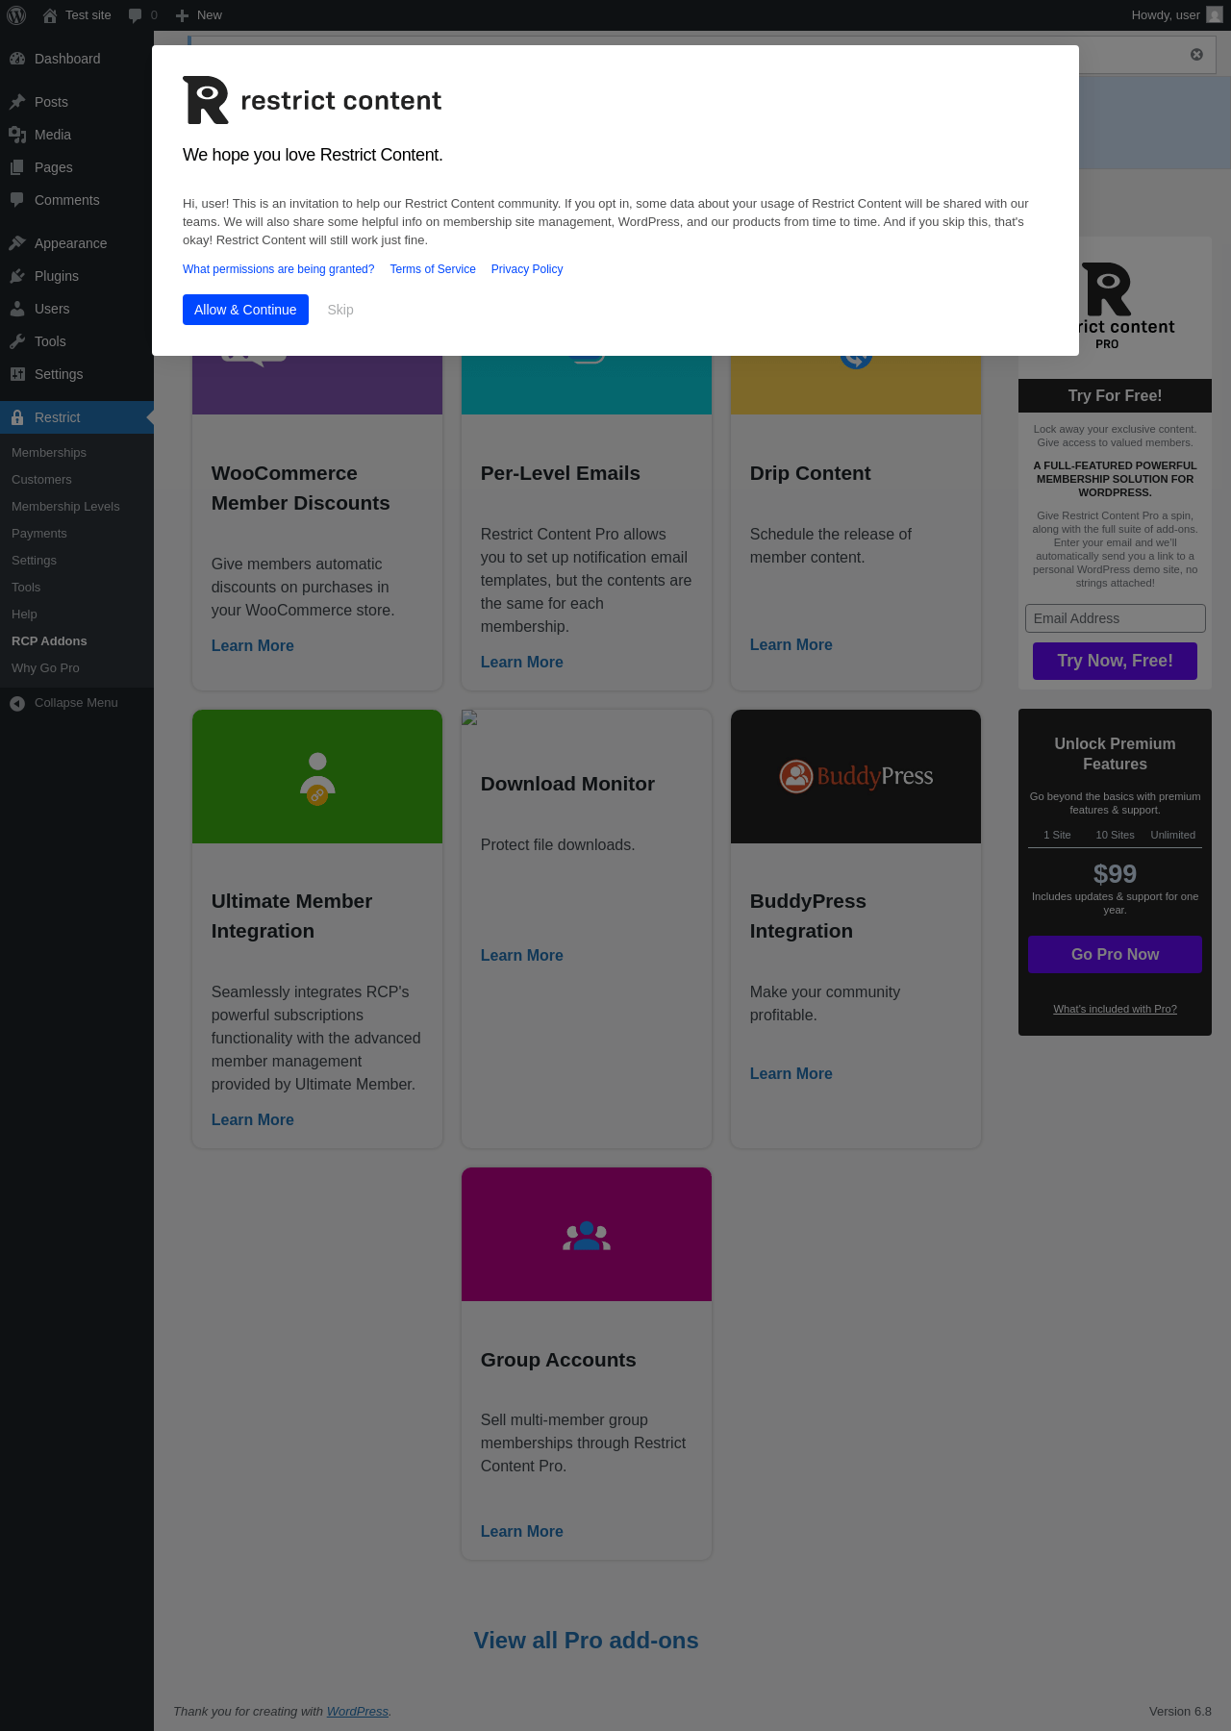The width and height of the screenshot is (1231, 1731).
Task: Click the Users person icon
Action: (17, 309)
